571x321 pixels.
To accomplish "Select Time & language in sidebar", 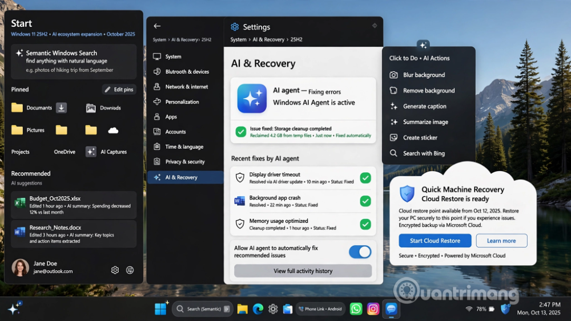I will pos(185,147).
